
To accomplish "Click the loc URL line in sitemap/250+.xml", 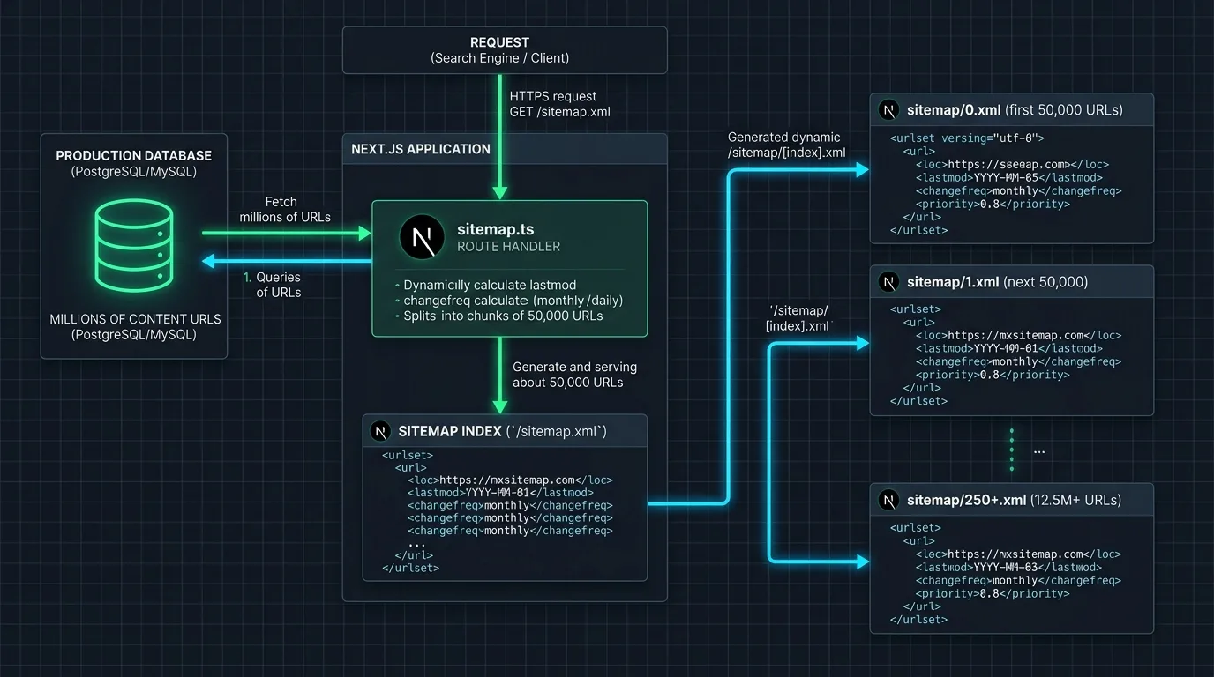I will [1018, 554].
